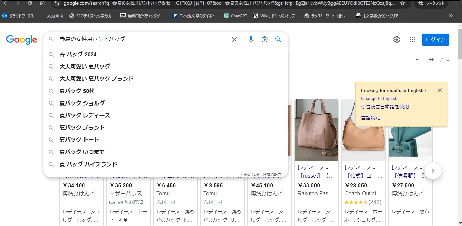Click the シークレット incognito indicator
This screenshot has width=462, height=226.
point(431,3)
